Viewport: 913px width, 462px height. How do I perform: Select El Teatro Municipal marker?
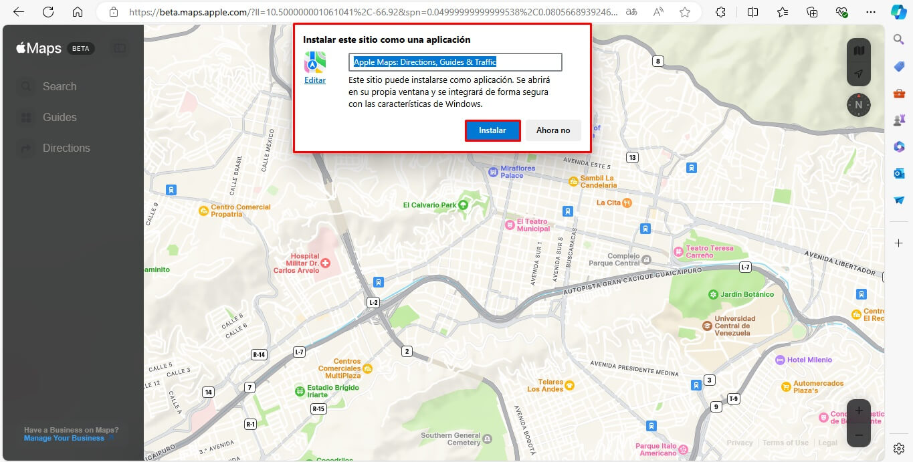point(510,226)
